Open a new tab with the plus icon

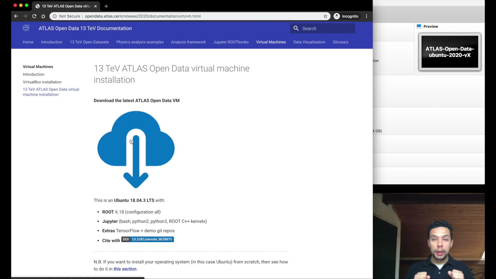(106, 6)
